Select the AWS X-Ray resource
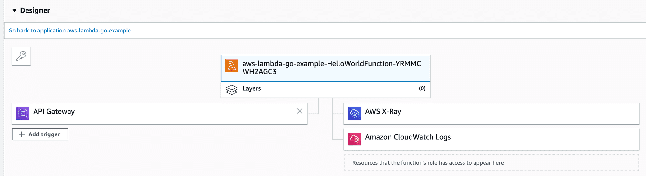Image resolution: width=646 pixels, height=176 pixels. (x=491, y=113)
